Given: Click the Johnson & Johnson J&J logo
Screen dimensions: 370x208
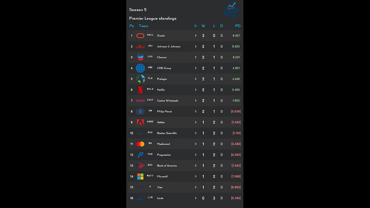Looking at the screenshot, I should tap(140, 47).
